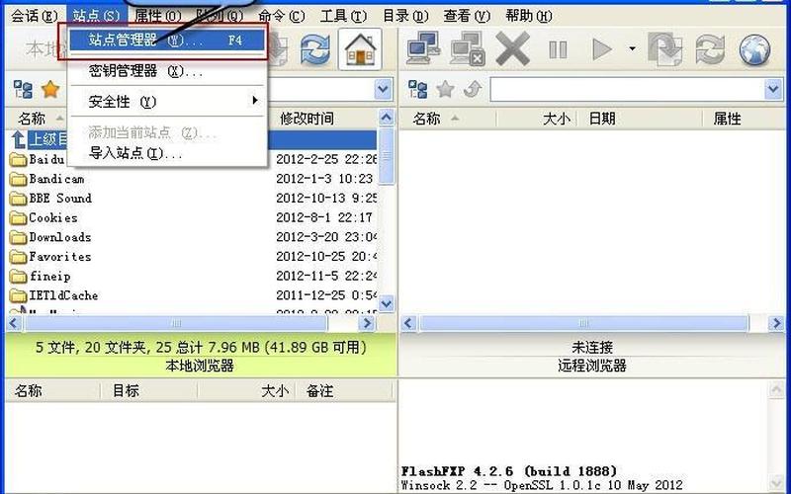Click the local list scroll-up arrow

[x=387, y=119]
